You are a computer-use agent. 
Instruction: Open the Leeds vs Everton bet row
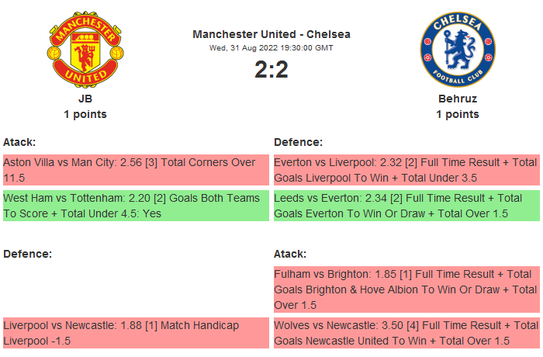pyautogui.click(x=406, y=206)
